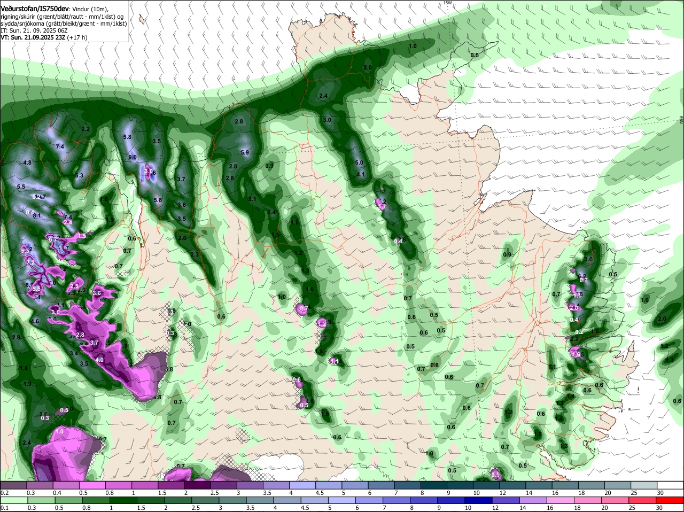Click the Veðurstofan/IS750dev title text
684x512 pixels.
(x=35, y=9)
